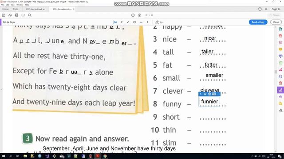Click Close to exit Fill & Sign
The image size is (284, 159).
tap(276, 22)
